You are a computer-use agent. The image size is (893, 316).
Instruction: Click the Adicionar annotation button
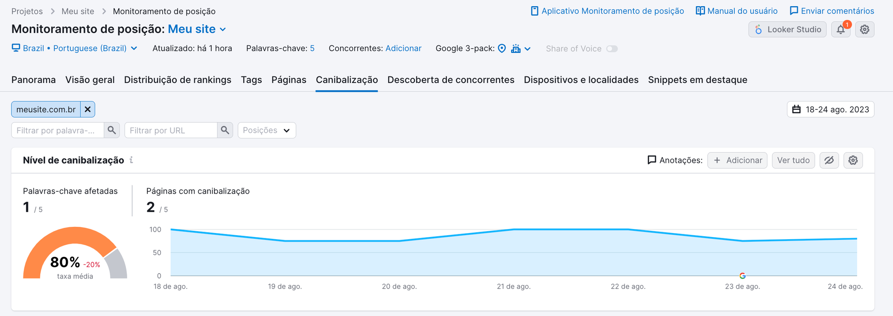737,160
